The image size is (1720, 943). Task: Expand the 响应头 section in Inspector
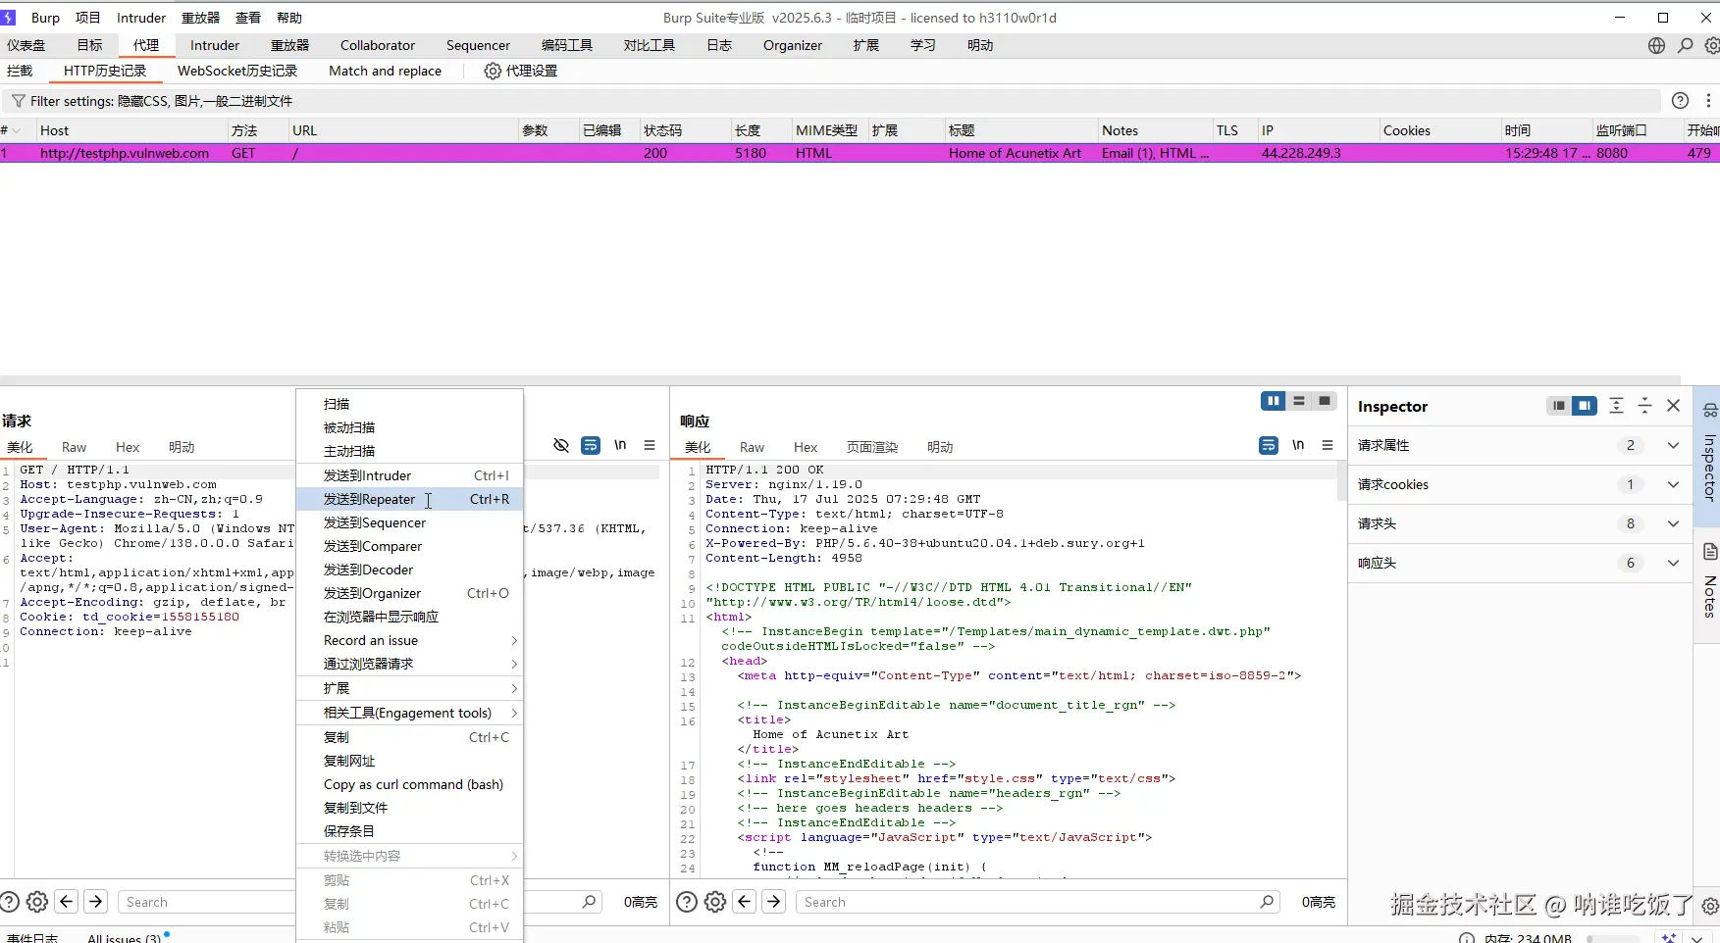pyautogui.click(x=1673, y=563)
